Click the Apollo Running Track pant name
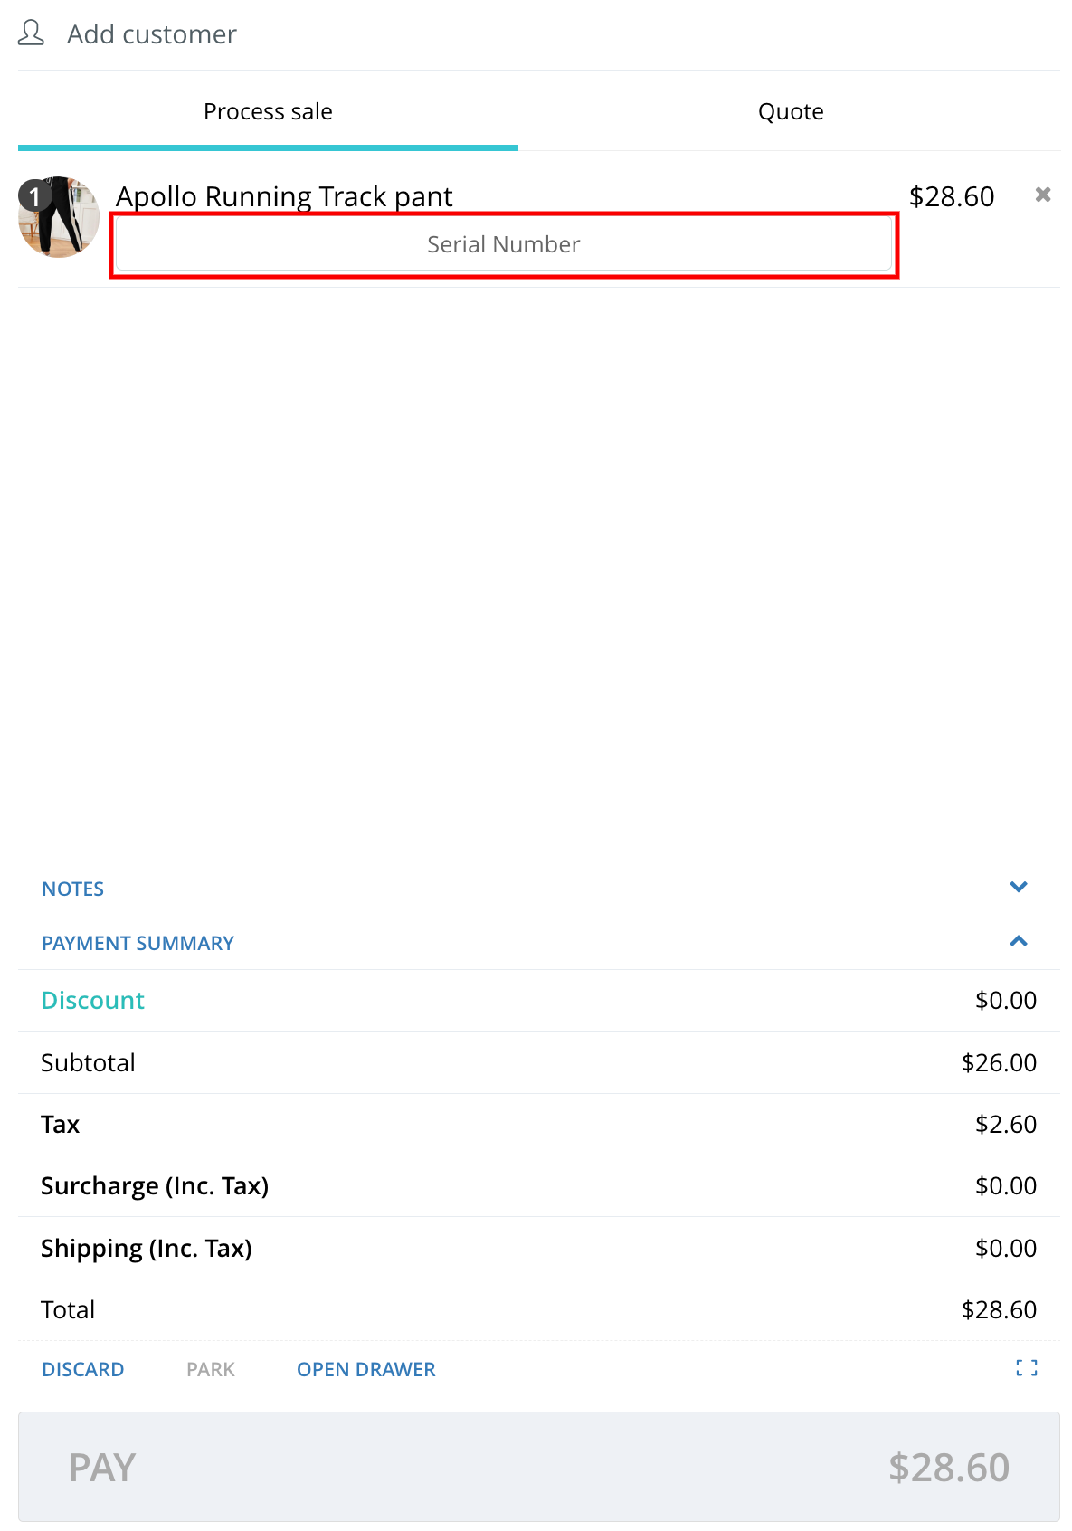This screenshot has height=1531, width=1072. click(x=284, y=196)
